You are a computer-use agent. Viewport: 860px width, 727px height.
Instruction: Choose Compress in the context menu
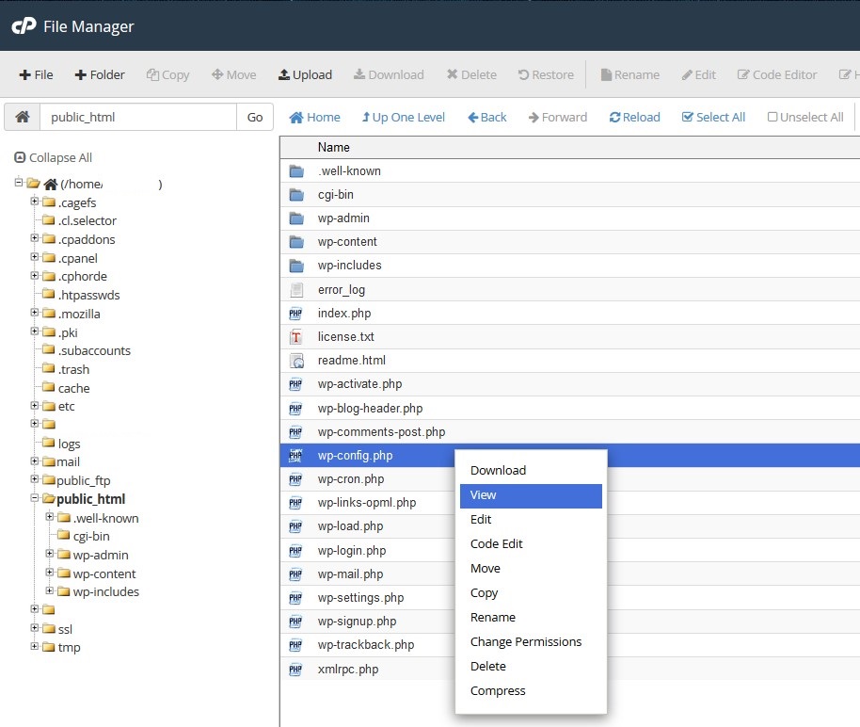[x=498, y=691]
